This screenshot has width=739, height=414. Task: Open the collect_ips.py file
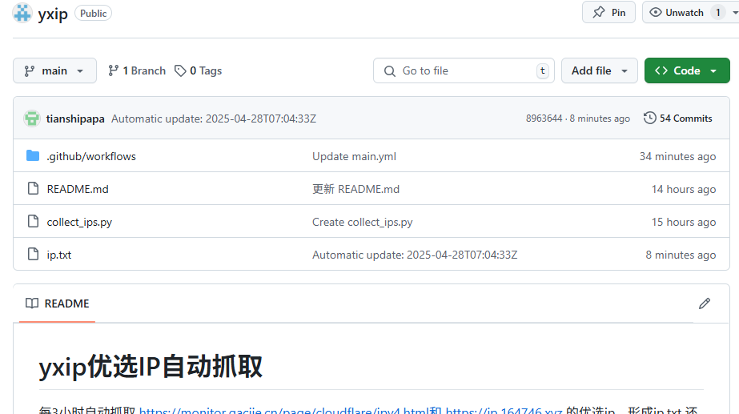79,222
